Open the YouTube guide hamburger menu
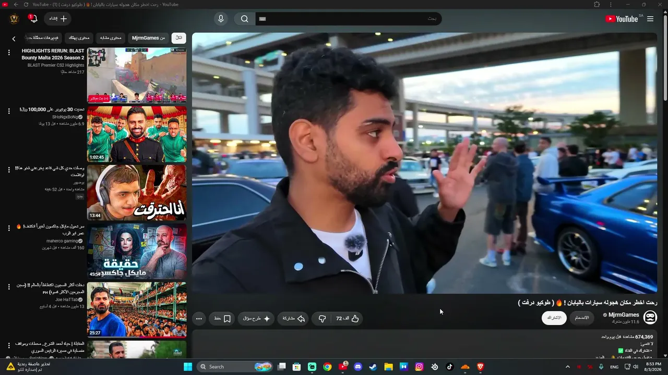The width and height of the screenshot is (668, 375). [x=650, y=19]
